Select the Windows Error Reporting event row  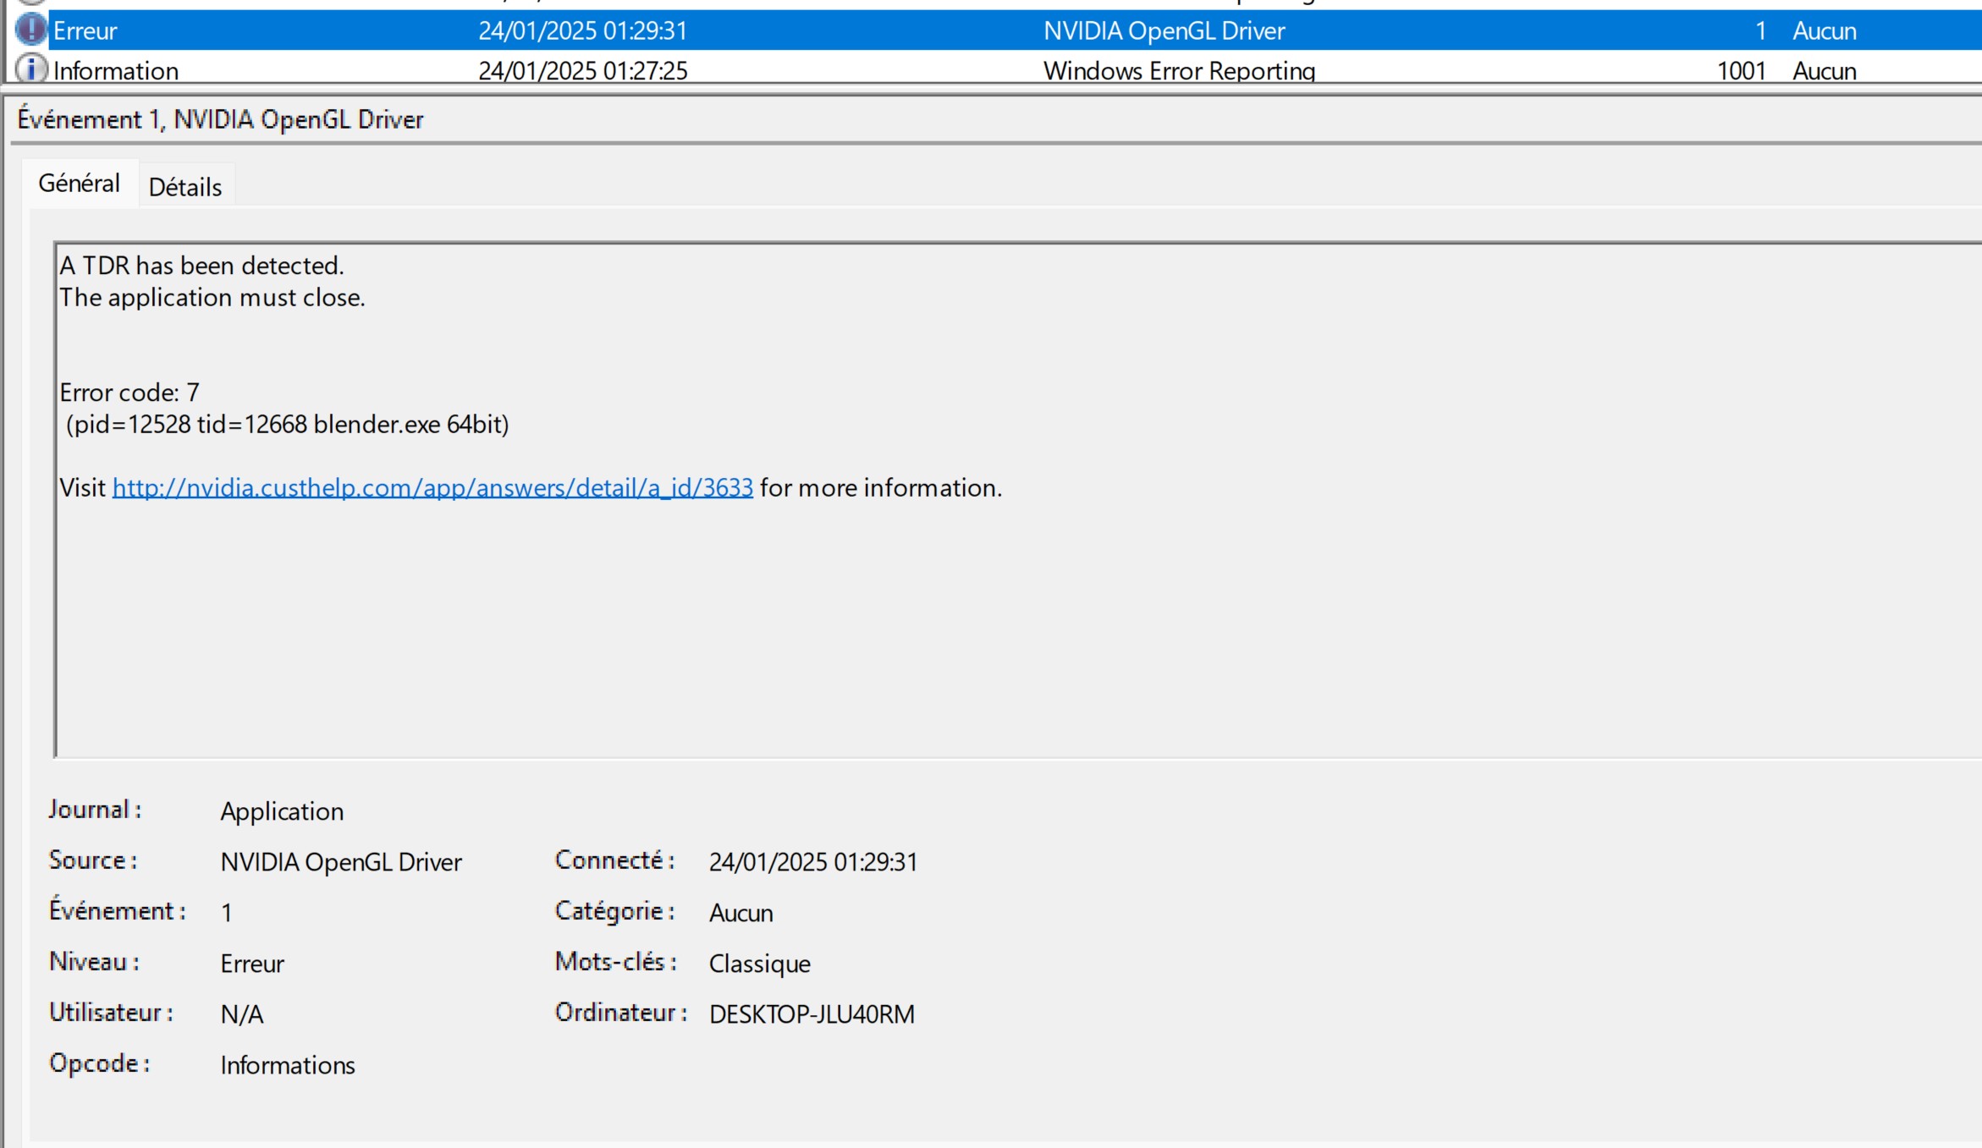(1178, 70)
